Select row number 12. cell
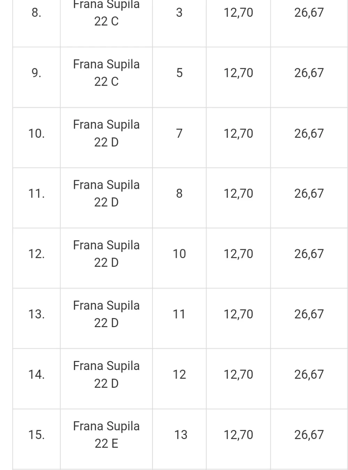 point(36,254)
